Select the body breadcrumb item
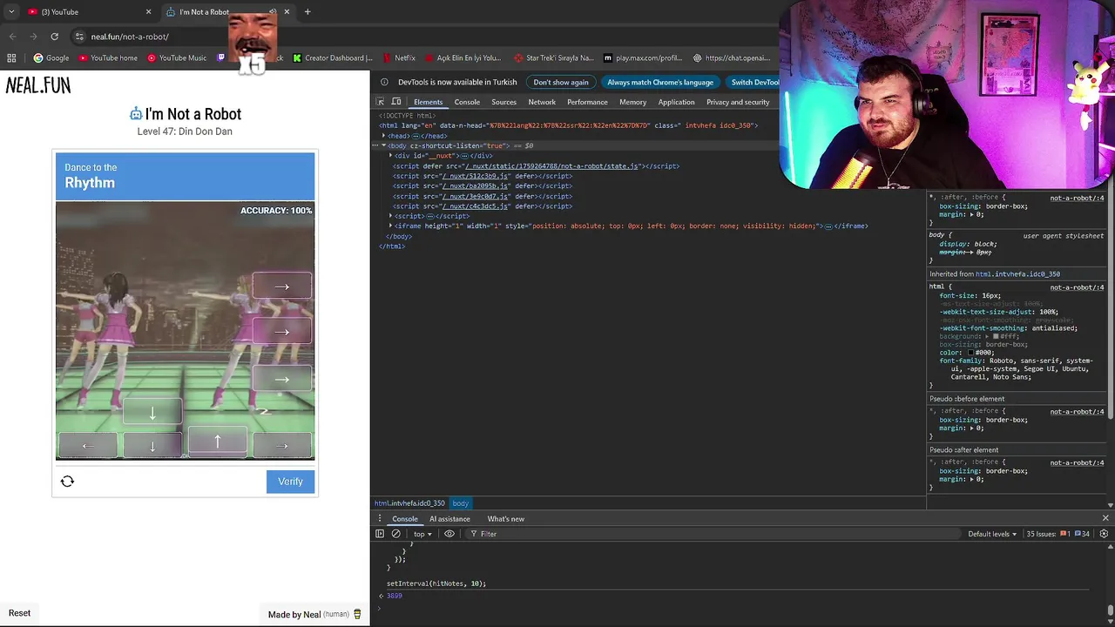 pos(460,503)
